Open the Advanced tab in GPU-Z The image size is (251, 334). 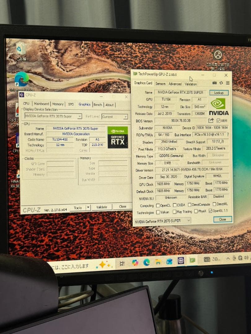[x=175, y=84]
